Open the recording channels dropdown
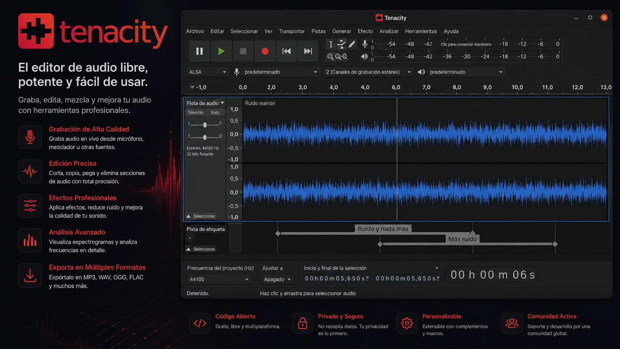 click(x=368, y=72)
